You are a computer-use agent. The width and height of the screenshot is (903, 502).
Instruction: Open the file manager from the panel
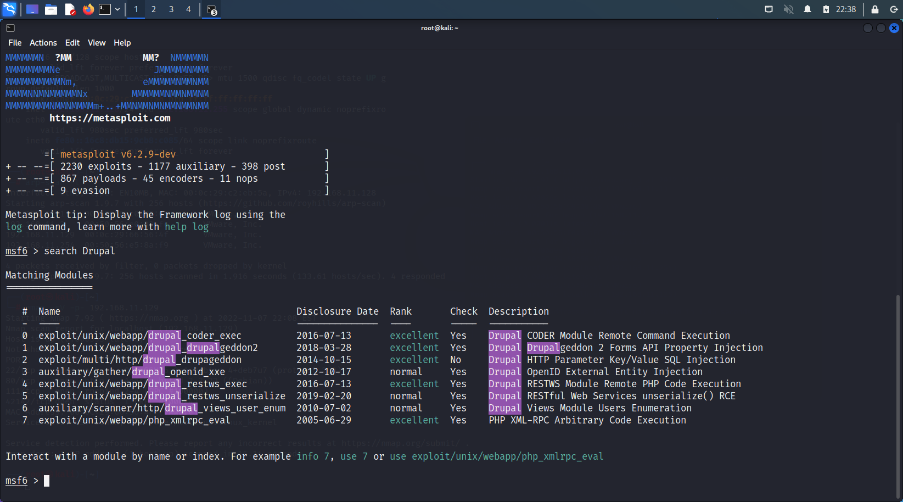51,9
